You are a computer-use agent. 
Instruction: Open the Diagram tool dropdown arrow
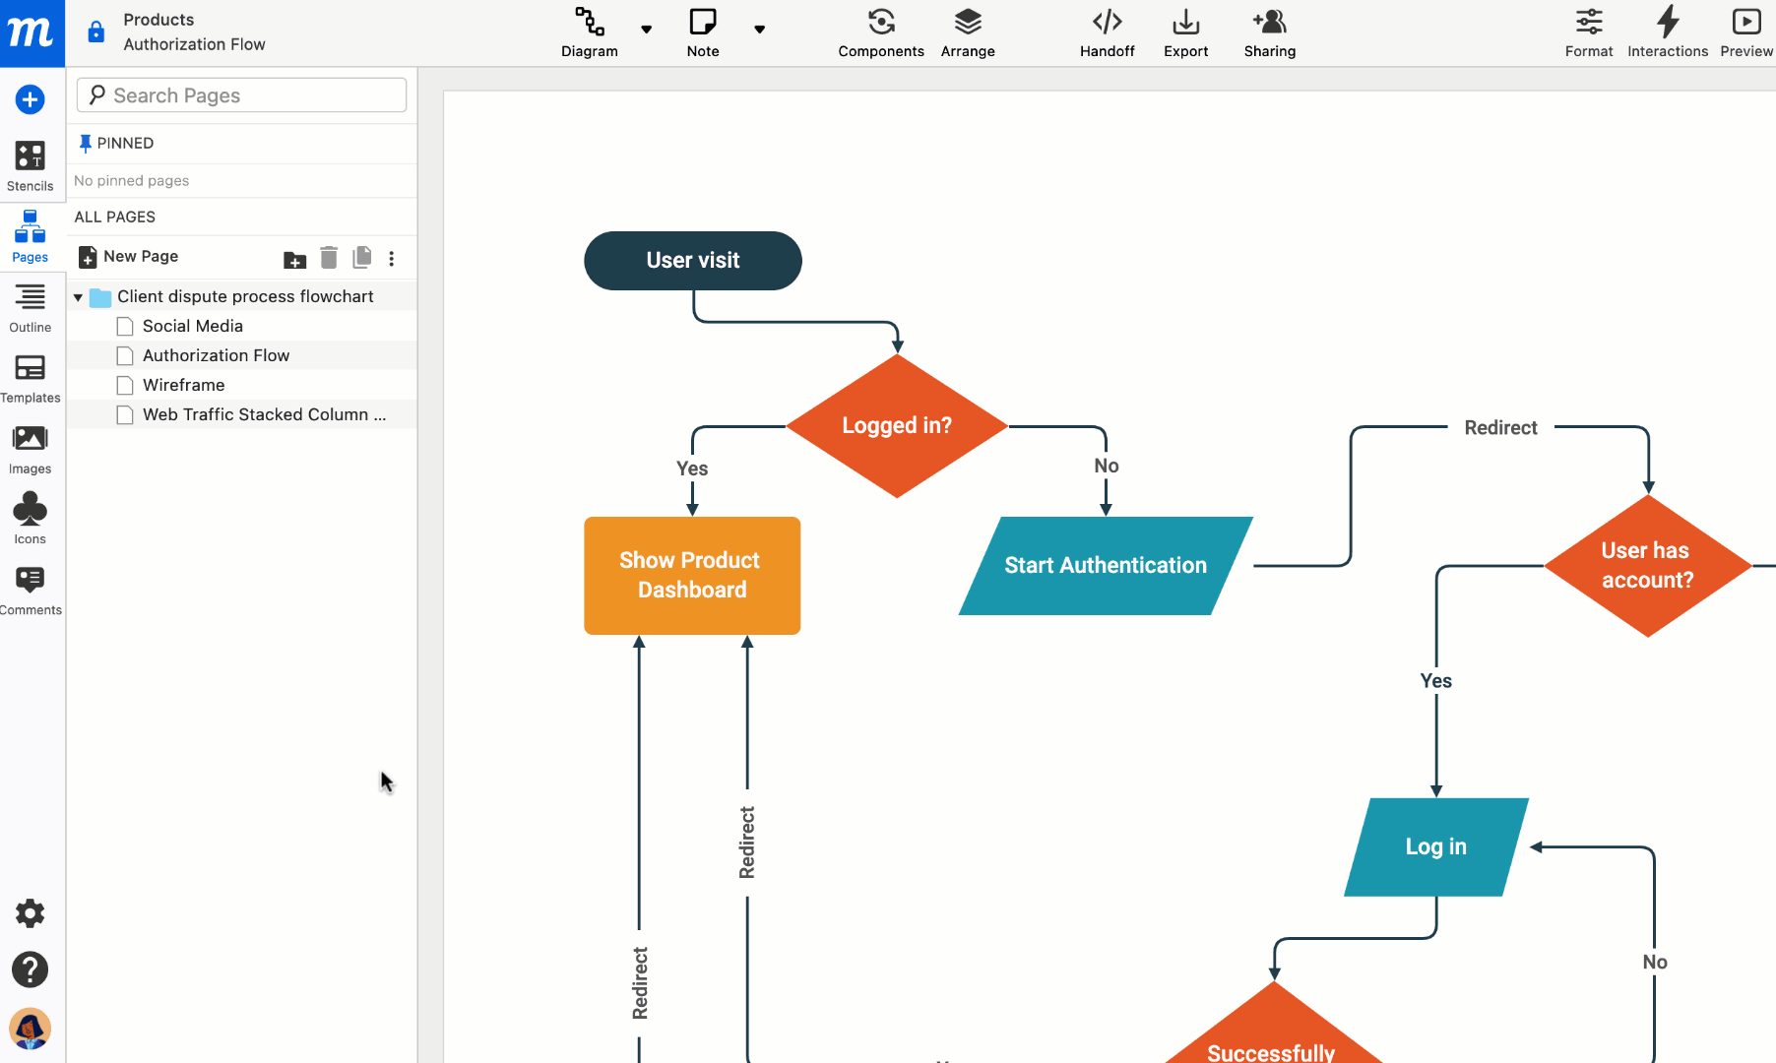(x=647, y=30)
